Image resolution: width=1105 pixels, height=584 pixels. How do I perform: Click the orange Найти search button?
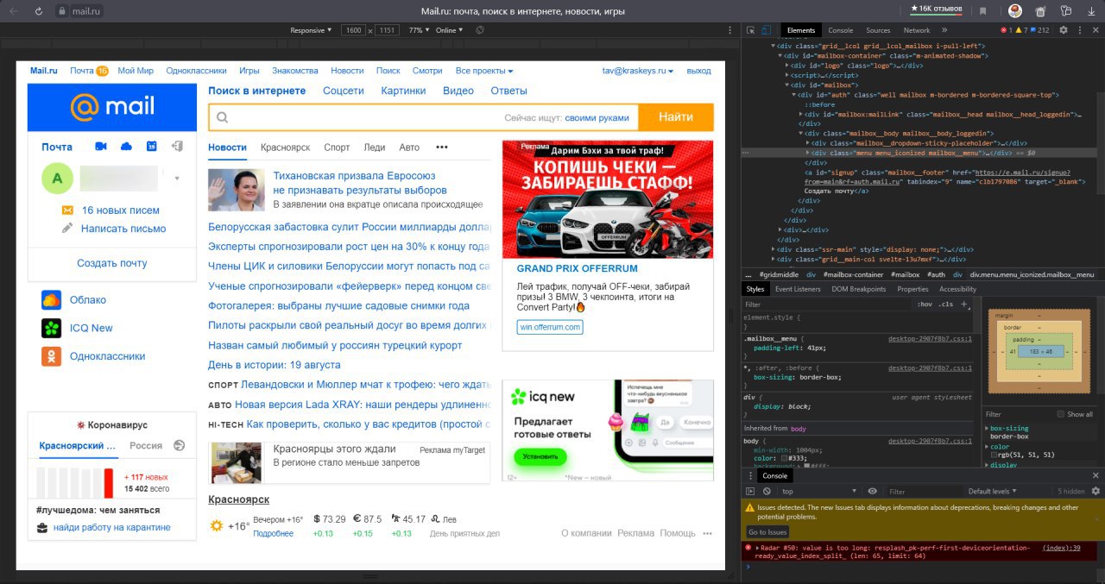pos(676,117)
